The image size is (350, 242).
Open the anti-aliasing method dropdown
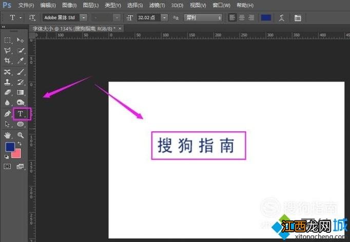pyautogui.click(x=203, y=17)
